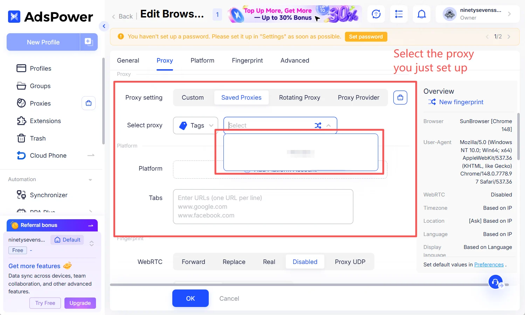Go Back to previous page
525x315 pixels.
tap(123, 16)
